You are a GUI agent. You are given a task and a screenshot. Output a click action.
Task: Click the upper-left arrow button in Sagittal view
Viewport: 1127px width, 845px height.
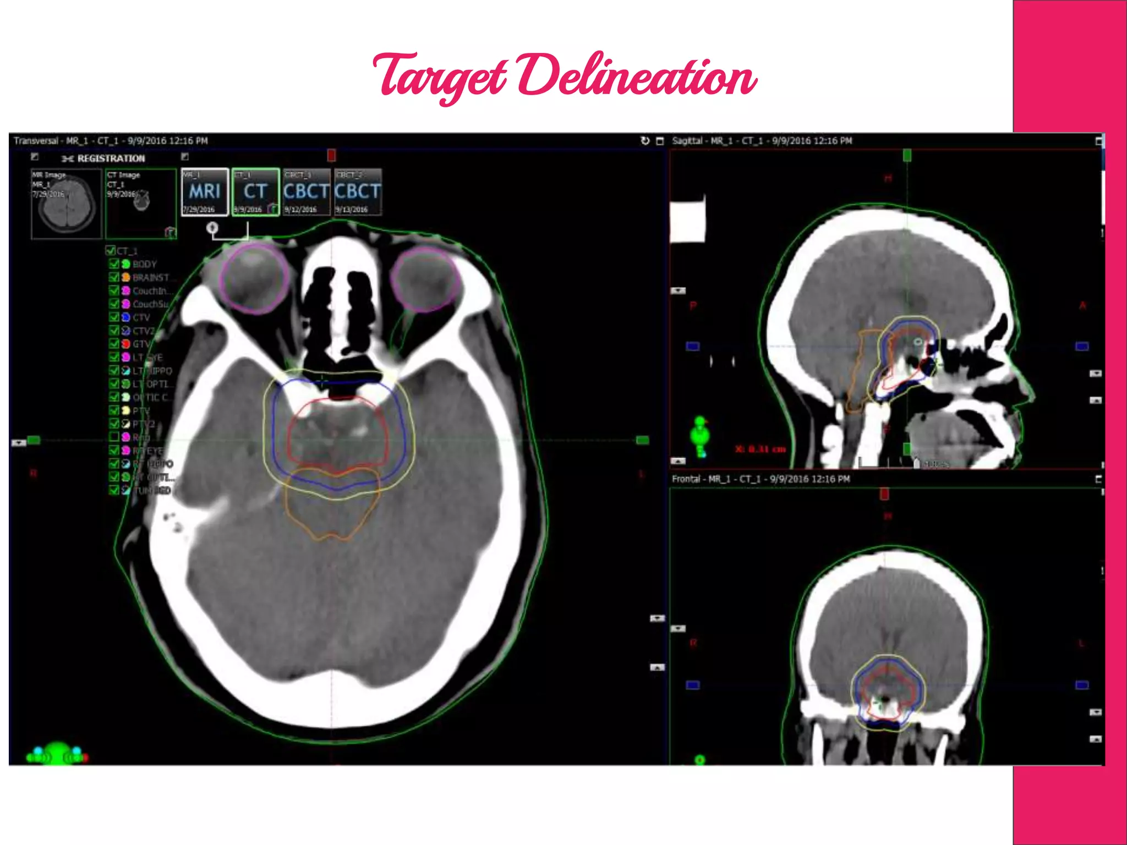(x=678, y=290)
